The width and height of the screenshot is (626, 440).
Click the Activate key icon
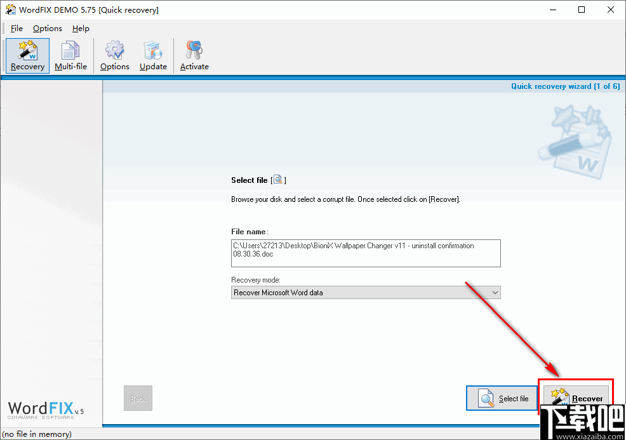tap(194, 55)
